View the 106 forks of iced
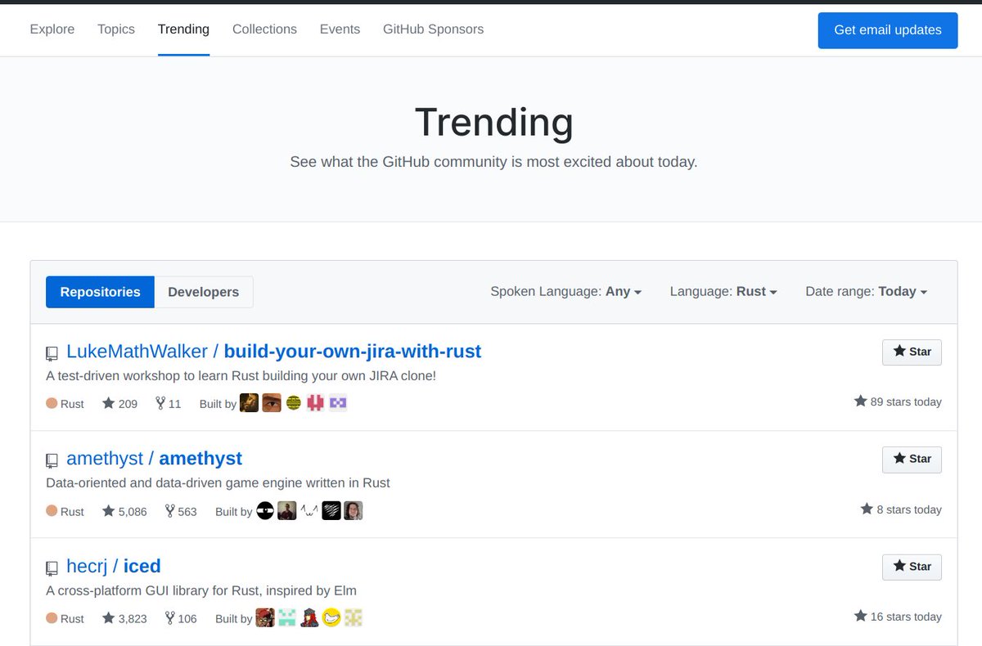 (x=181, y=618)
